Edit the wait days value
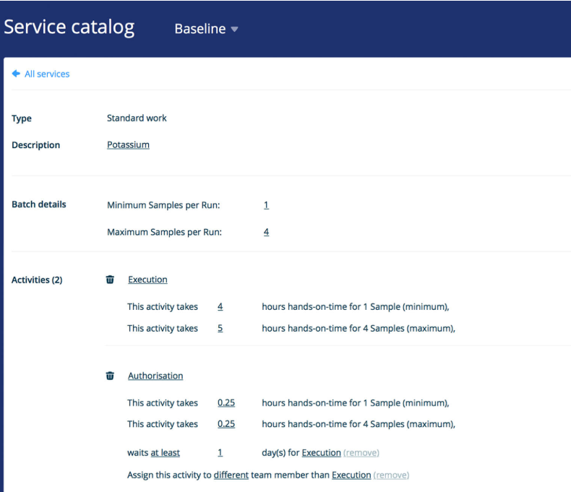 click(220, 453)
